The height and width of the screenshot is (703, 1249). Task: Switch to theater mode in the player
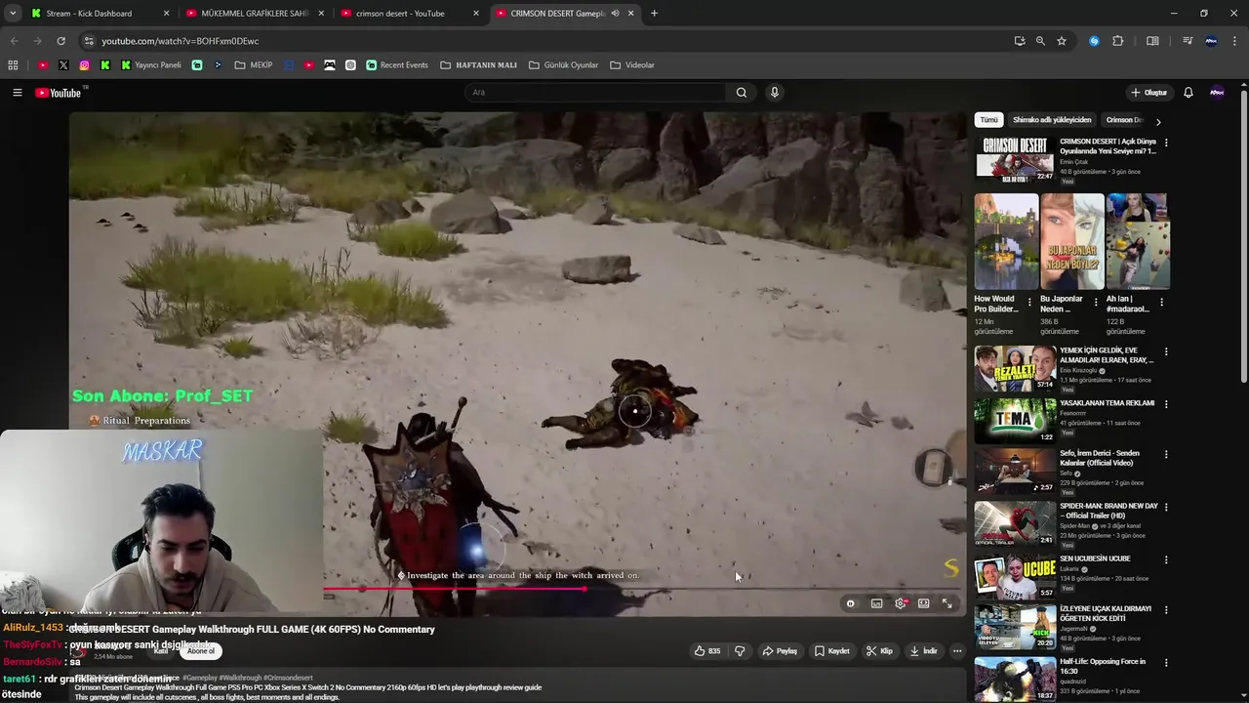923,603
